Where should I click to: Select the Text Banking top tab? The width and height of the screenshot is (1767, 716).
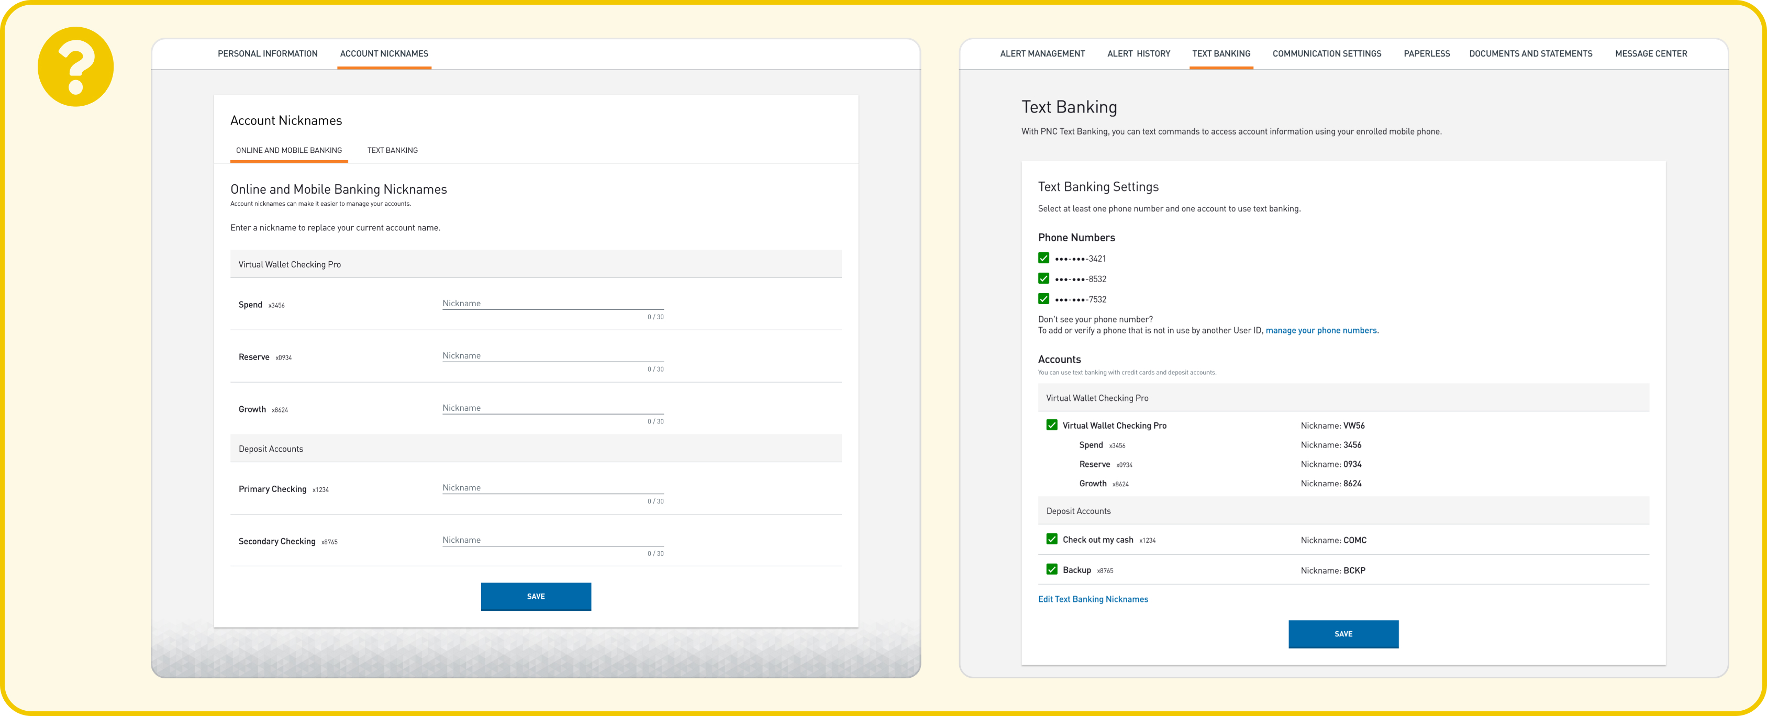coord(1221,53)
